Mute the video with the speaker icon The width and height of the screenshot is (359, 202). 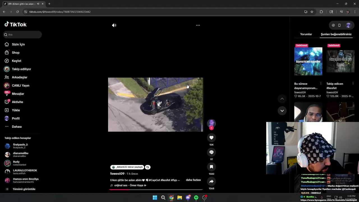point(114,25)
